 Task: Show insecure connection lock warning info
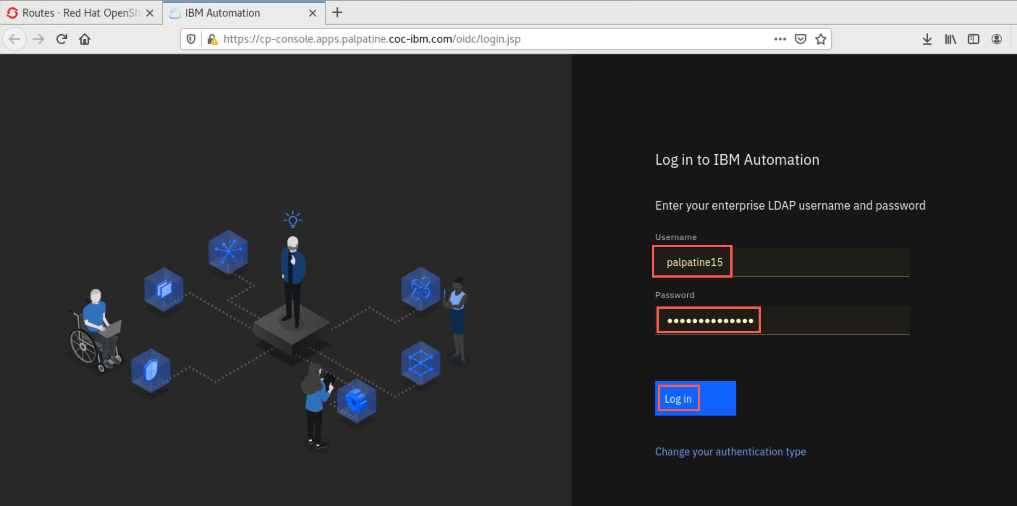coord(212,39)
